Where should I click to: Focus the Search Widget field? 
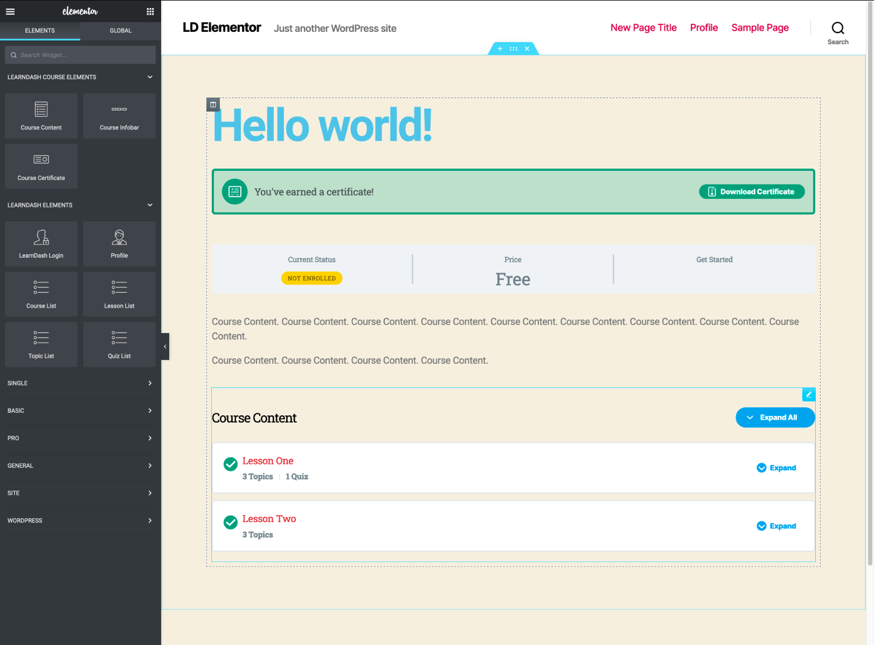click(x=80, y=55)
